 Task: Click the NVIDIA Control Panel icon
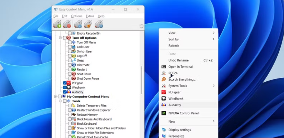pyautogui.click(x=164, y=113)
